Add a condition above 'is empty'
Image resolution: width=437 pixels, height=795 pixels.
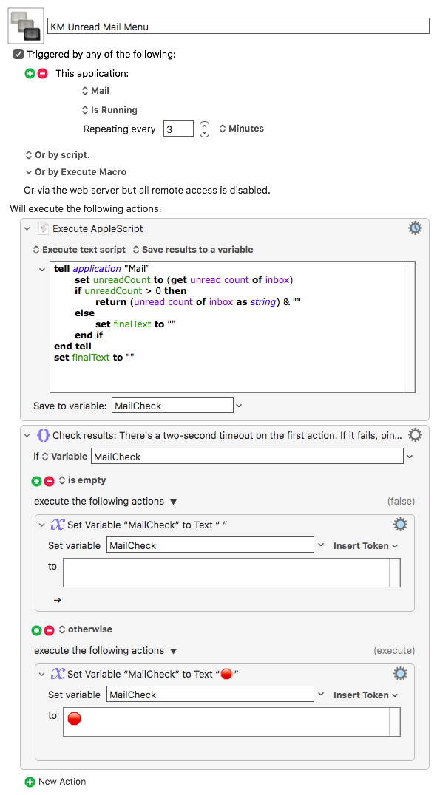point(36,481)
